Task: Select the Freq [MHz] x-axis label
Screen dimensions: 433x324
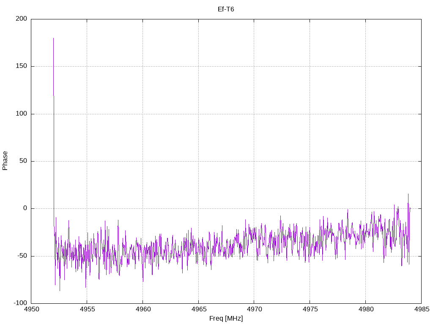Action: (x=226, y=318)
